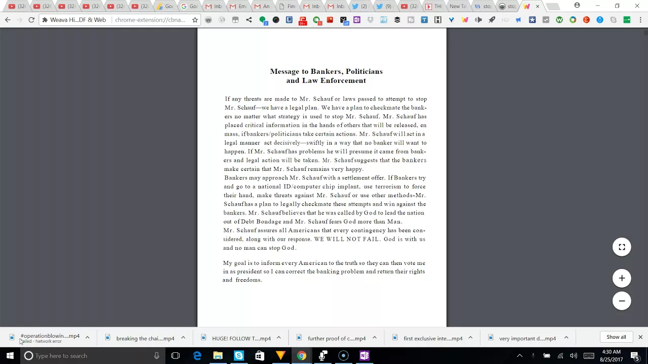The image size is (648, 364).
Task: Open the 'further proof of c' mp4 download
Action: (332, 338)
